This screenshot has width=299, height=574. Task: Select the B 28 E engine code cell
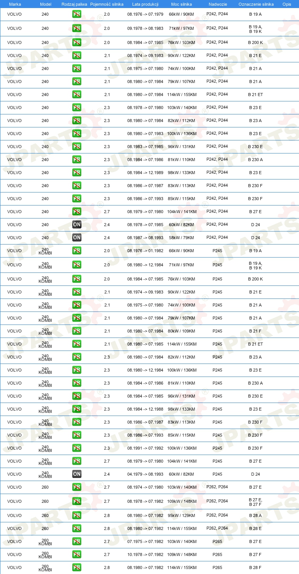click(x=255, y=528)
